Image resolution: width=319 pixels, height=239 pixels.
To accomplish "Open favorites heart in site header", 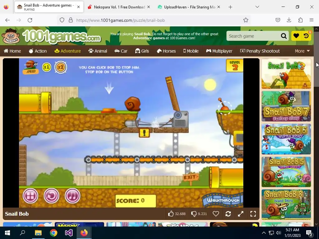I will 296,36.
